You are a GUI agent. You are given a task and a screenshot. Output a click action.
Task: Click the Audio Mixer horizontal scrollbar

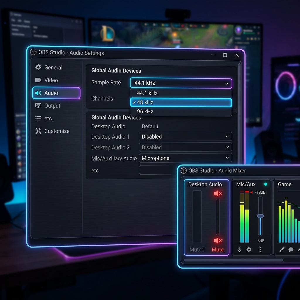[x=233, y=260]
